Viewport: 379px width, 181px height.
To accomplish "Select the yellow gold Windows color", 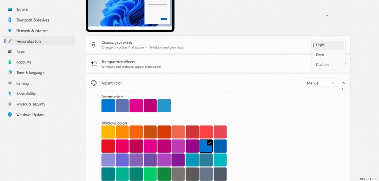I will pyautogui.click(x=108, y=132).
